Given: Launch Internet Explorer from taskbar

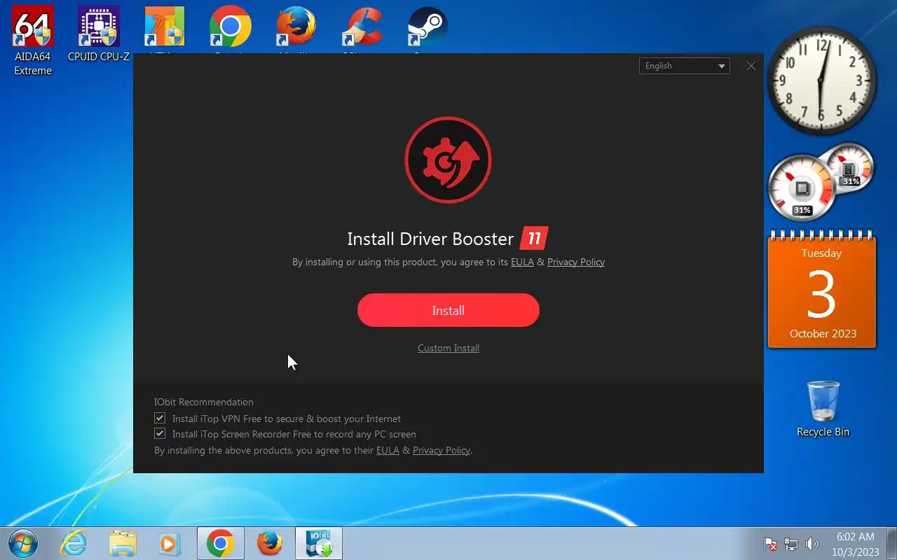Looking at the screenshot, I should (74, 543).
